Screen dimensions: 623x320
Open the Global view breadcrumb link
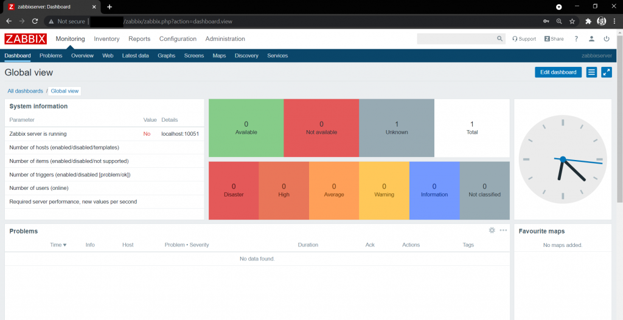64,91
